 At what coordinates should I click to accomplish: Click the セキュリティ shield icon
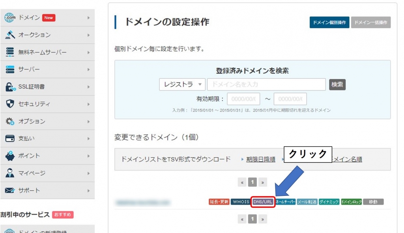[10, 104]
